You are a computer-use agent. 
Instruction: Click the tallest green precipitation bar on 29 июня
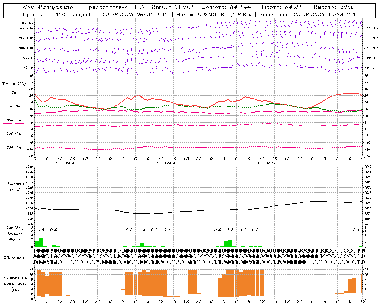point(41,242)
